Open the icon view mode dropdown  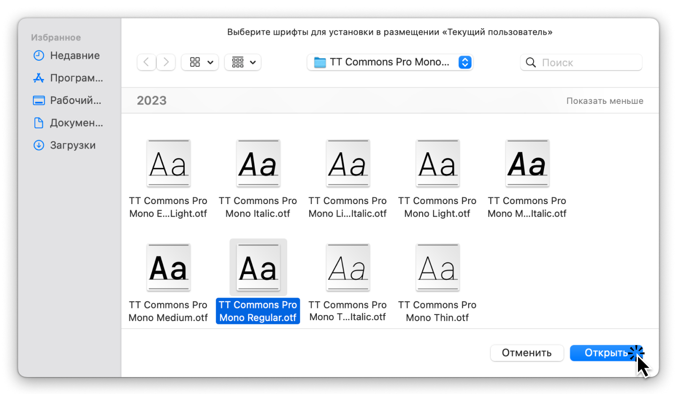click(200, 62)
